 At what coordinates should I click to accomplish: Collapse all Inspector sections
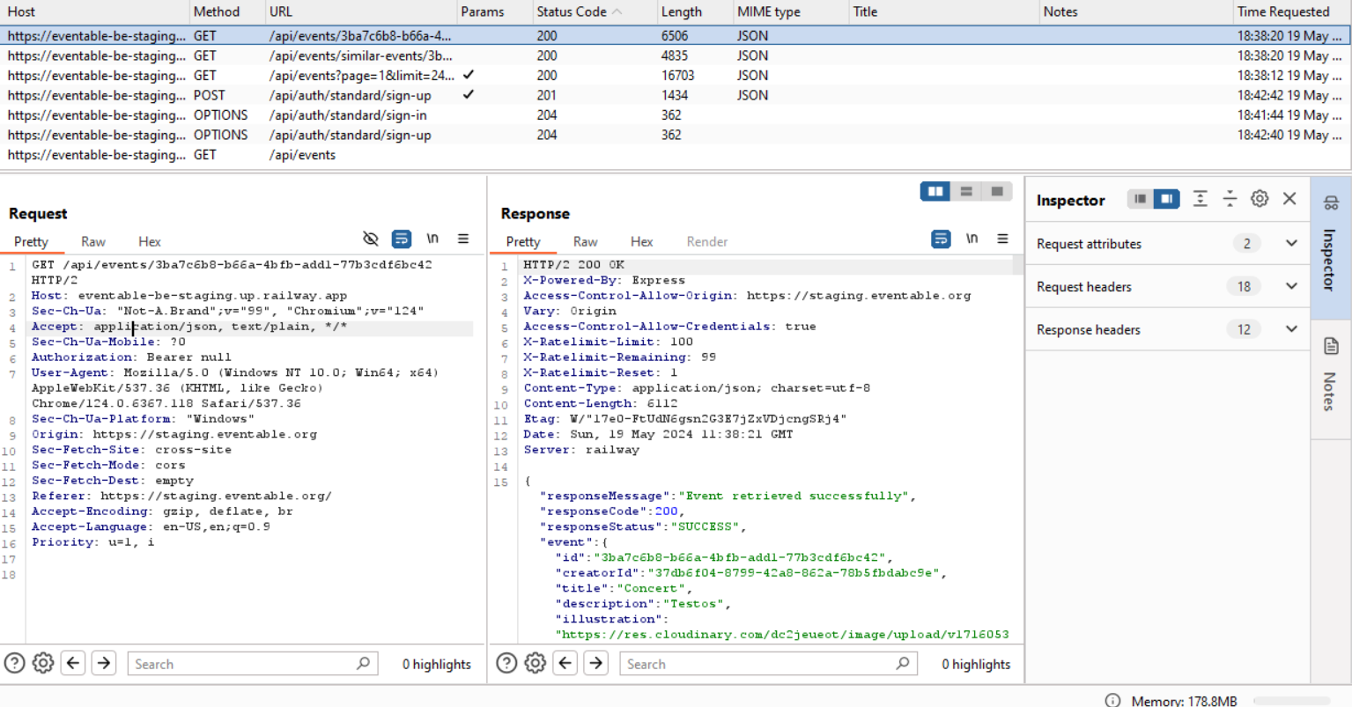click(x=1230, y=199)
